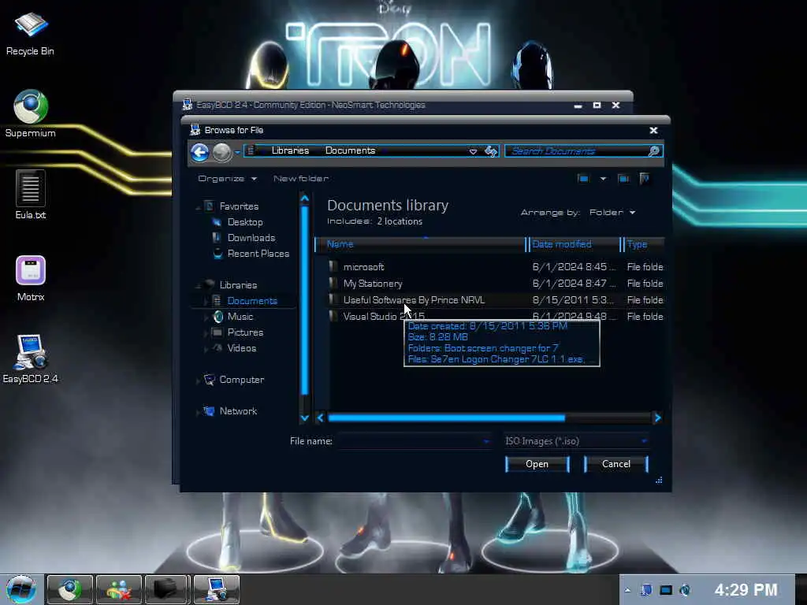Image resolution: width=807 pixels, height=605 pixels.
Task: Launch the Motrix desktop shortcut
Action: 31,278
